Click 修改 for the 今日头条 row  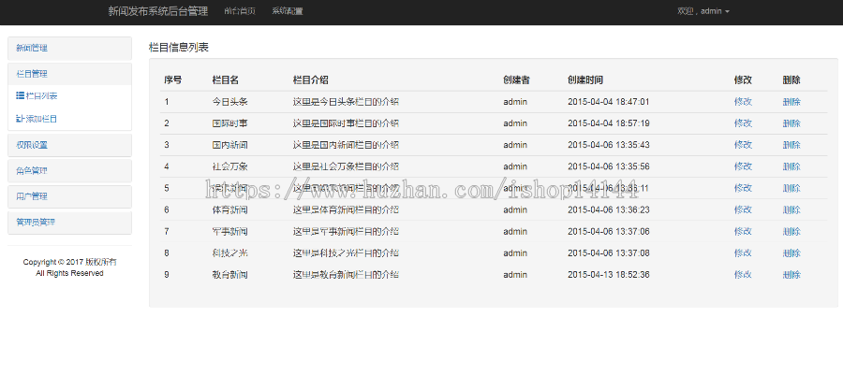tap(743, 102)
